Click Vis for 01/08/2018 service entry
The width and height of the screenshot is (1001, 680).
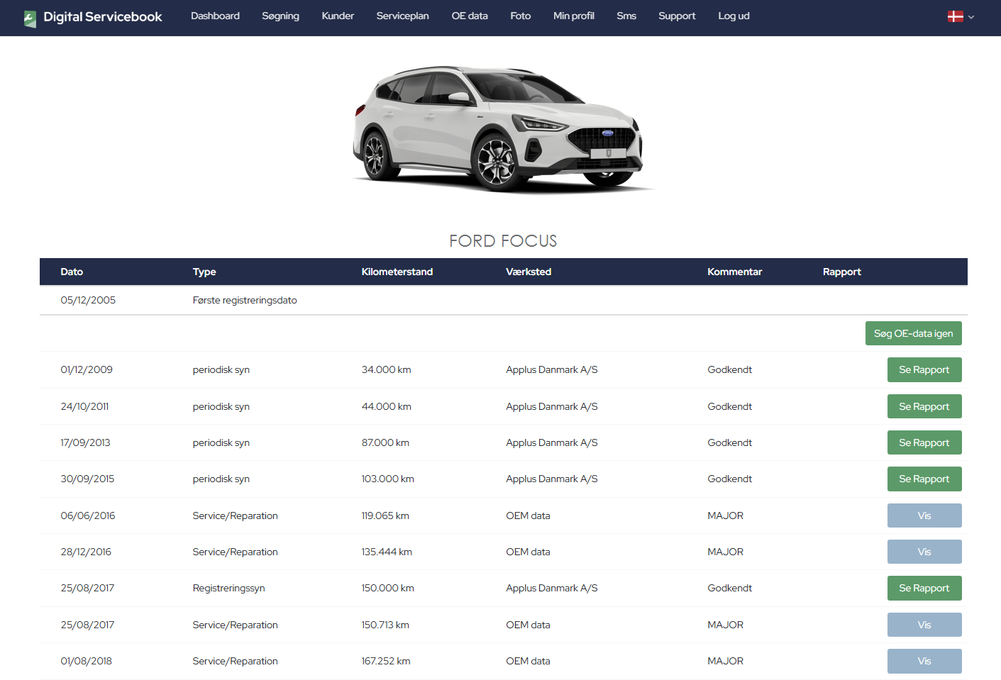[x=924, y=661]
